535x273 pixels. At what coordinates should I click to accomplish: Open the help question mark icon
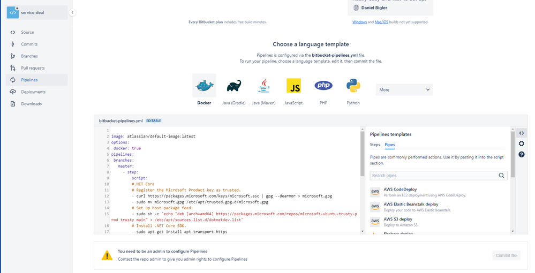[x=522, y=155]
